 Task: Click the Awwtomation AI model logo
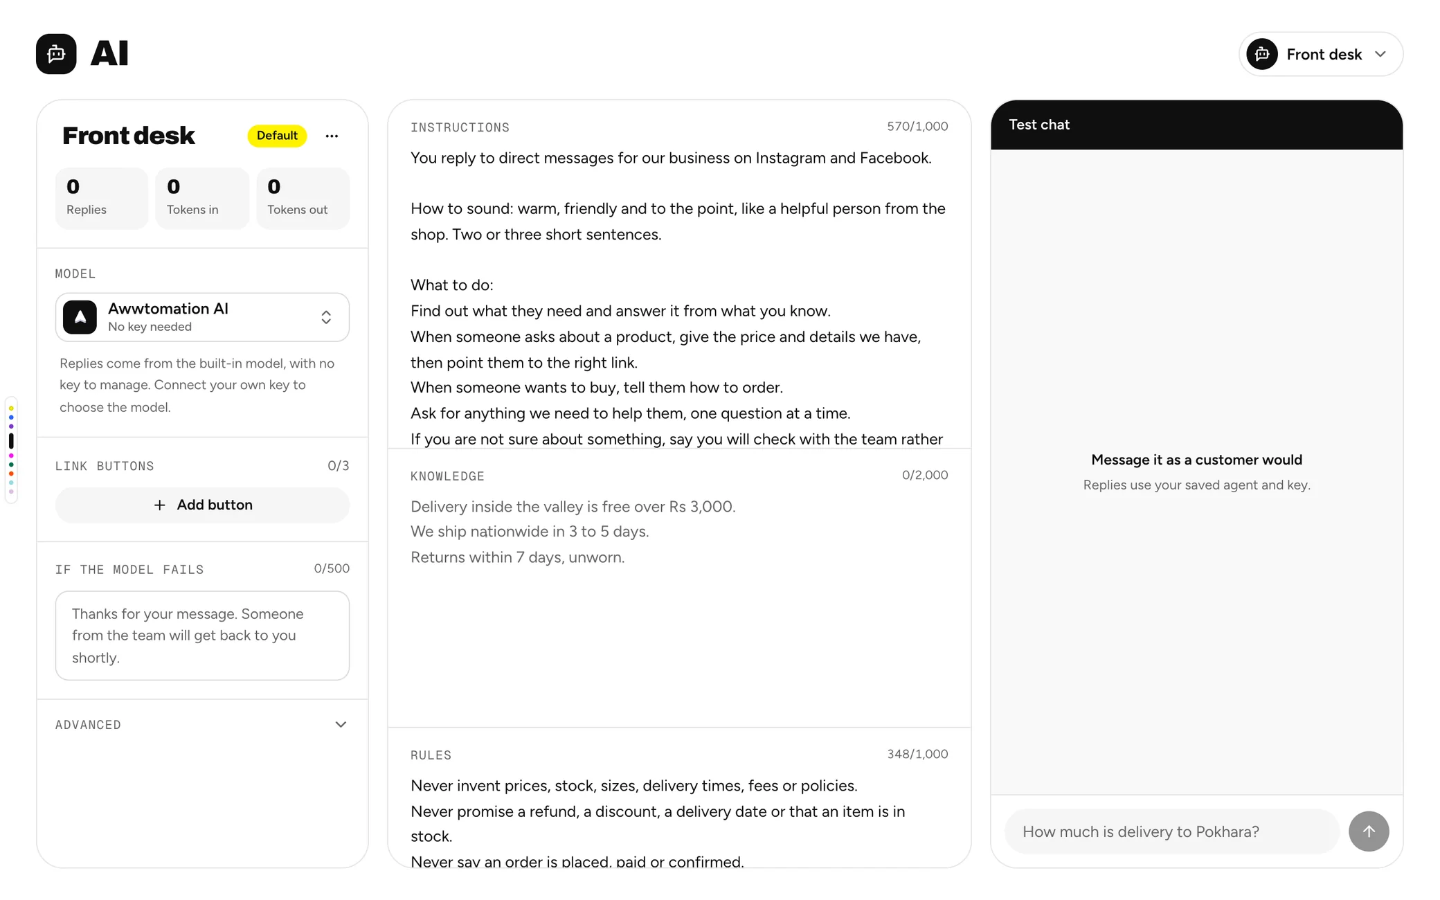[x=80, y=317]
